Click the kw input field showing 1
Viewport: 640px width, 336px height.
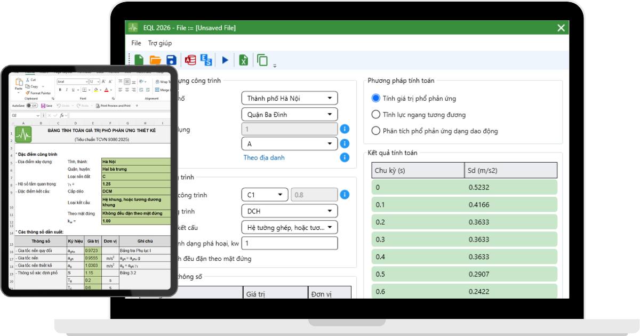pos(289,243)
